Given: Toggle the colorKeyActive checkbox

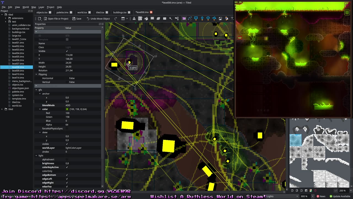Looking at the screenshot, I should (67, 167).
